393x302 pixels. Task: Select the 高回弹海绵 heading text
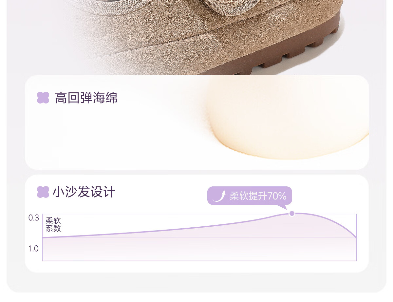tap(86, 98)
